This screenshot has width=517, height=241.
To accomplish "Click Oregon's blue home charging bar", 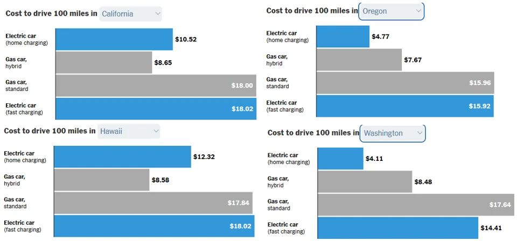I will coord(343,37).
